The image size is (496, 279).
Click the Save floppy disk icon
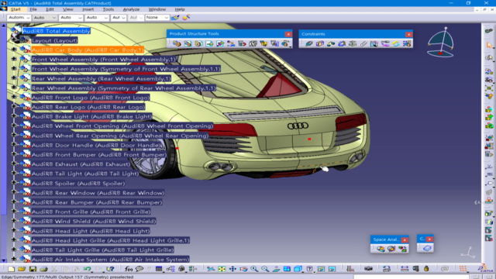point(33,269)
